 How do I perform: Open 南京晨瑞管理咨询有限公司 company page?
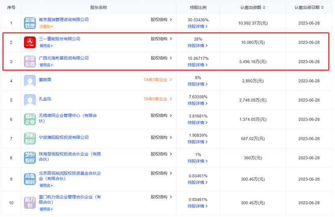pyautogui.click(x=64, y=20)
